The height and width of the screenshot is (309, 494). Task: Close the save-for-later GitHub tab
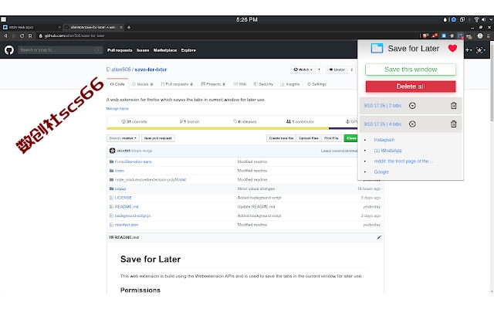point(121,28)
